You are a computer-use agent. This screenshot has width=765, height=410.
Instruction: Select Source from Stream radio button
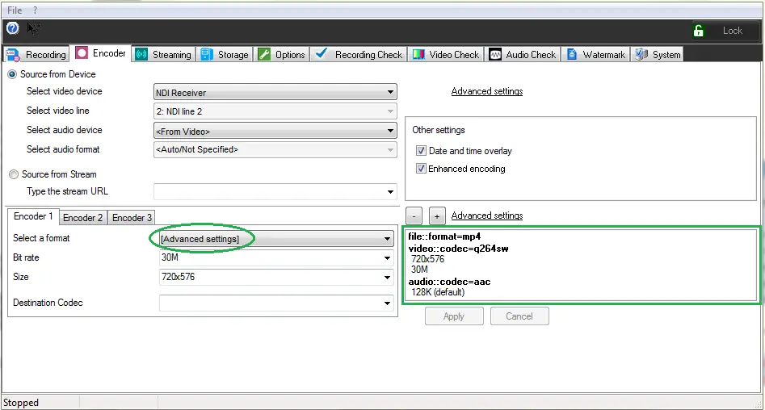(13, 174)
